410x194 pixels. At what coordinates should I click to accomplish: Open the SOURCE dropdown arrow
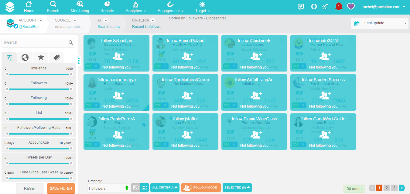pyautogui.click(x=75, y=20)
